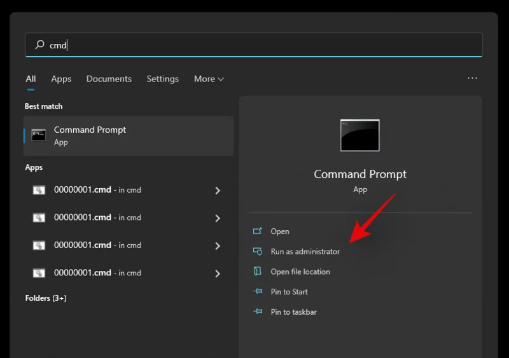Open the three-dots options menu
The image size is (509, 358).
pos(472,78)
